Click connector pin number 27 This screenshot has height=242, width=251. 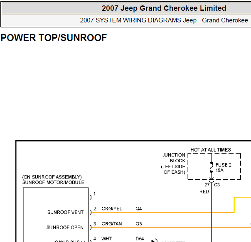[207, 185]
